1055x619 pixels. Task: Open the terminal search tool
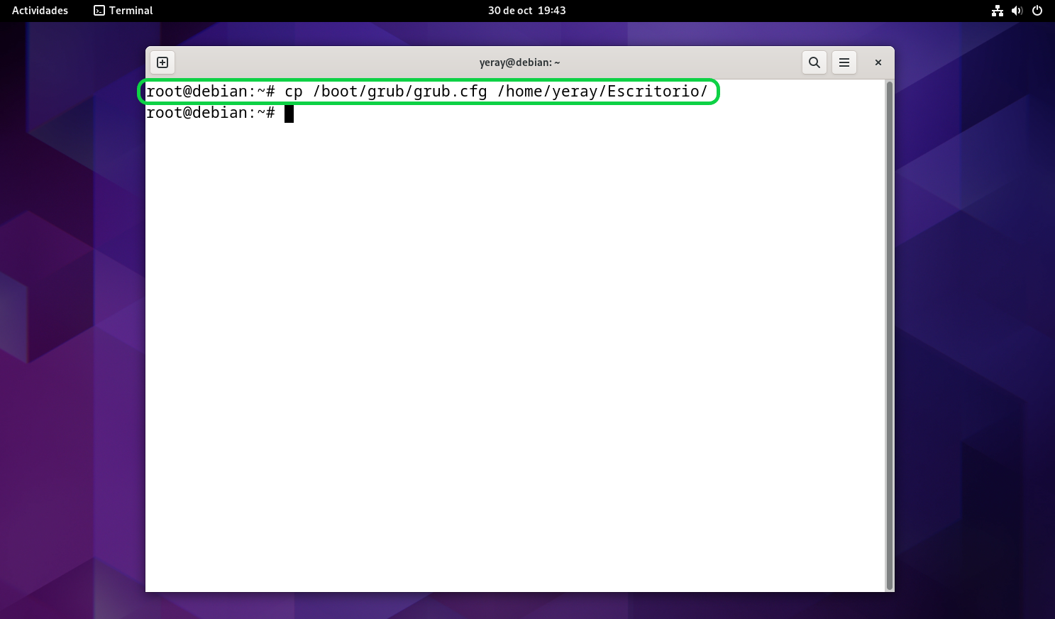coord(814,62)
